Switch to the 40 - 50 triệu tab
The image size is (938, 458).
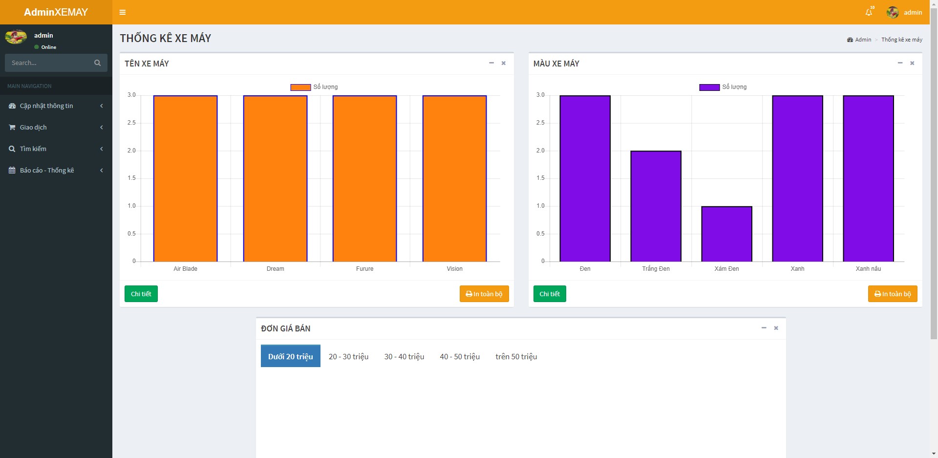pyautogui.click(x=460, y=356)
